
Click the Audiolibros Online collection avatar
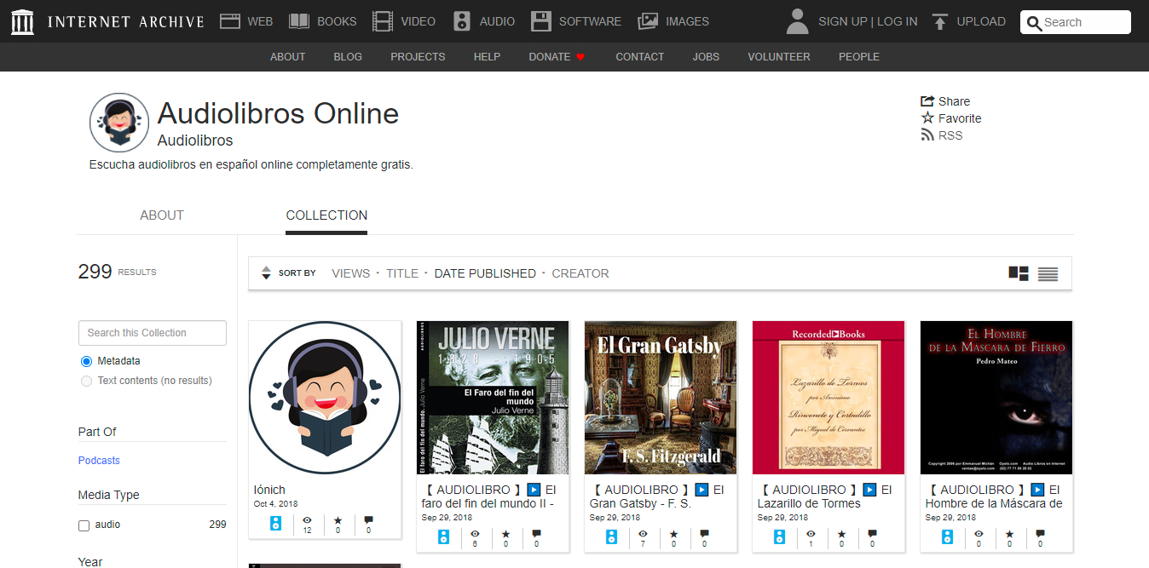point(119,123)
